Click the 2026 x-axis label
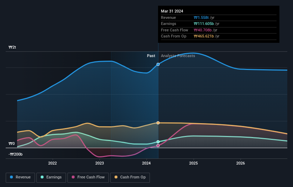 tap(241, 163)
